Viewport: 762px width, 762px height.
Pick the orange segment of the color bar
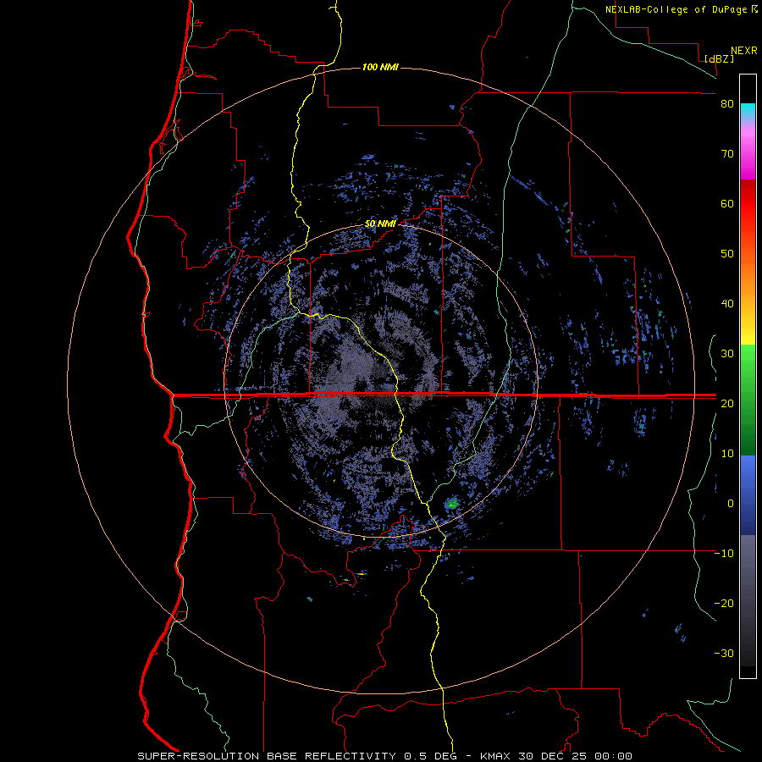748,277
